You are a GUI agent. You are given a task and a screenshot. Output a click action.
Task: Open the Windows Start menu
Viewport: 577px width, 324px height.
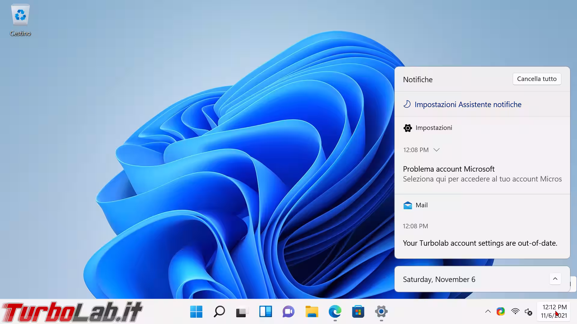[196, 312]
